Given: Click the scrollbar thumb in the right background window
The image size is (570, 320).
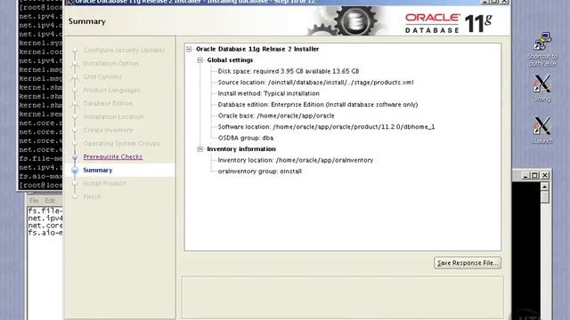Looking at the screenshot, I should point(544,197).
